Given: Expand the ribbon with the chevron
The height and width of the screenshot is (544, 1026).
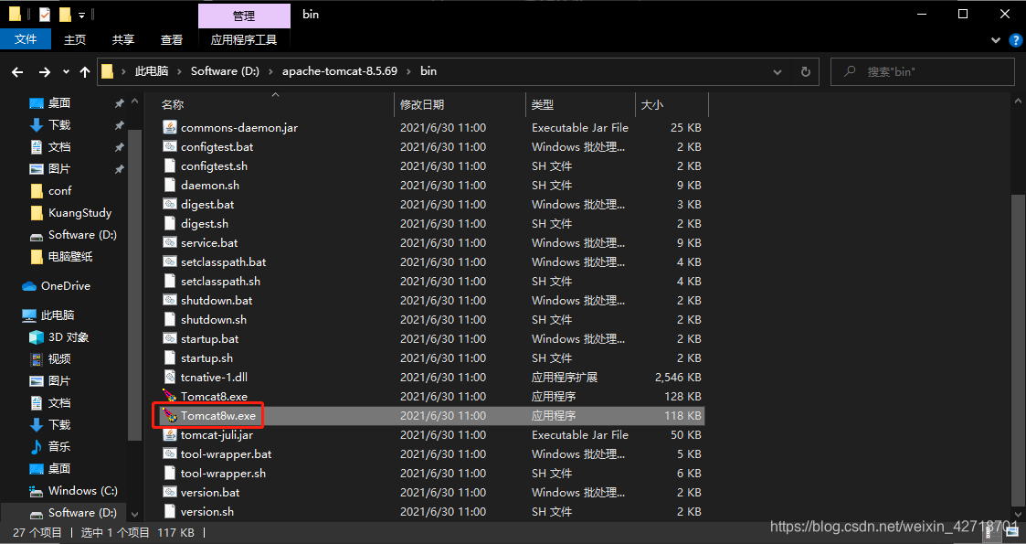Looking at the screenshot, I should [995, 40].
